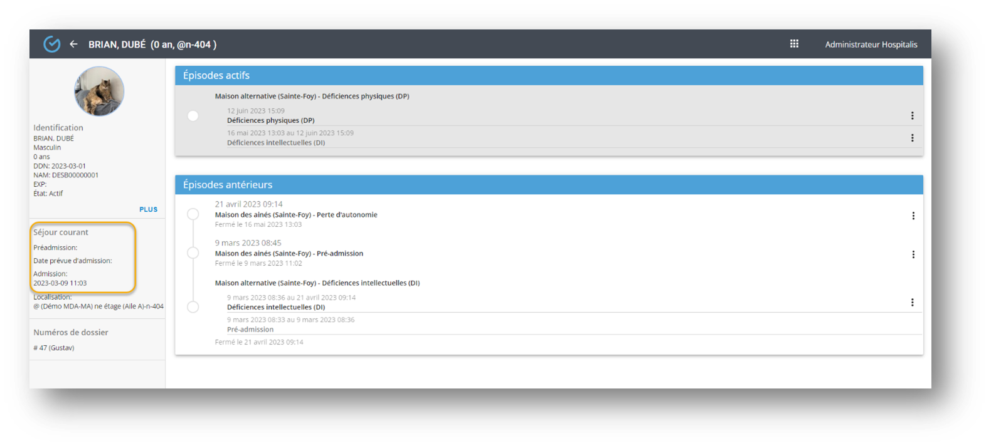Click the Hospitalis checkmark logo icon
This screenshot has width=991, height=448.
tap(51, 44)
